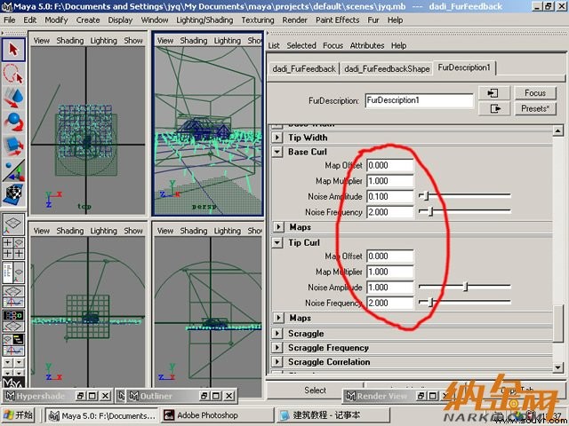Open the Fur menu

[x=373, y=20]
